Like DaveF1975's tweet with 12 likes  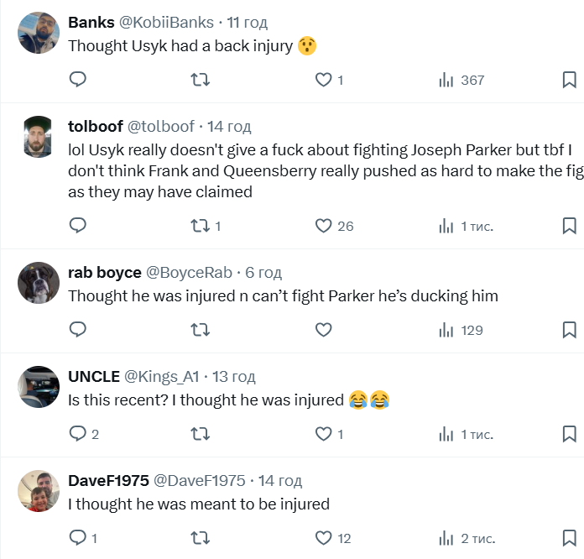[x=323, y=538]
